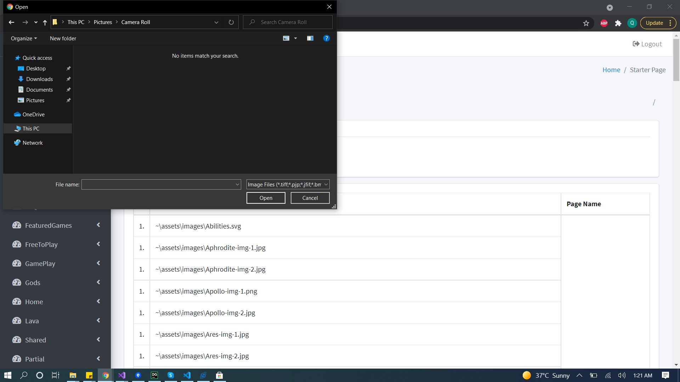The width and height of the screenshot is (680, 382).
Task: Click the File name input field
Action: [158, 184]
